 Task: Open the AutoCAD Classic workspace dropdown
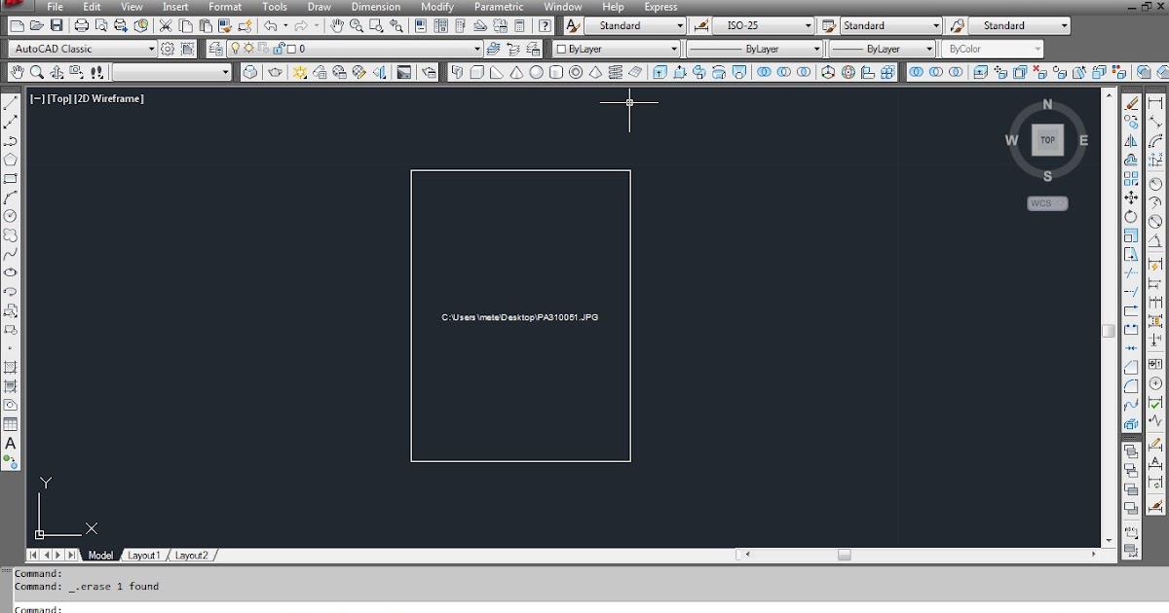[x=83, y=48]
